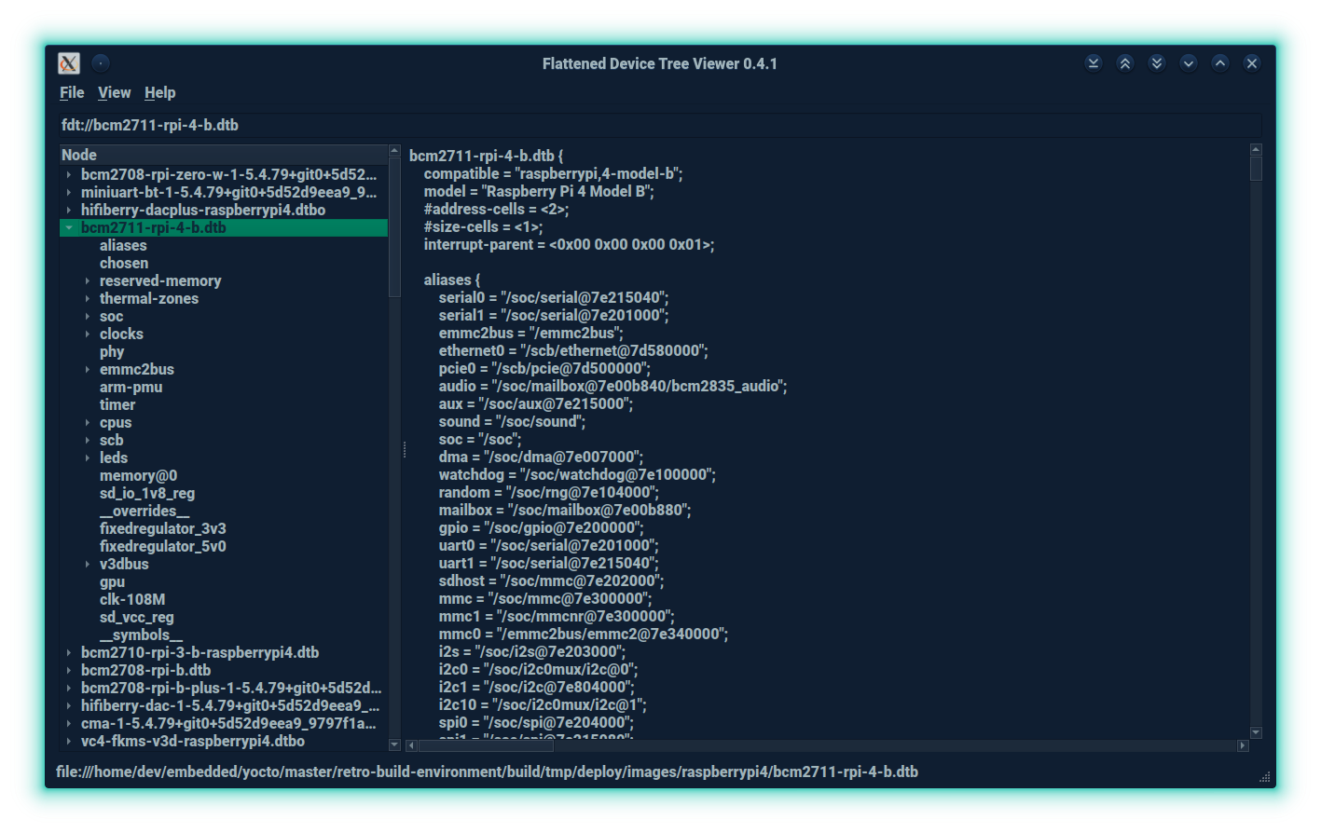
Task: Expand the hifiberry-dac-1-5.4.79 node
Action: [x=69, y=705]
